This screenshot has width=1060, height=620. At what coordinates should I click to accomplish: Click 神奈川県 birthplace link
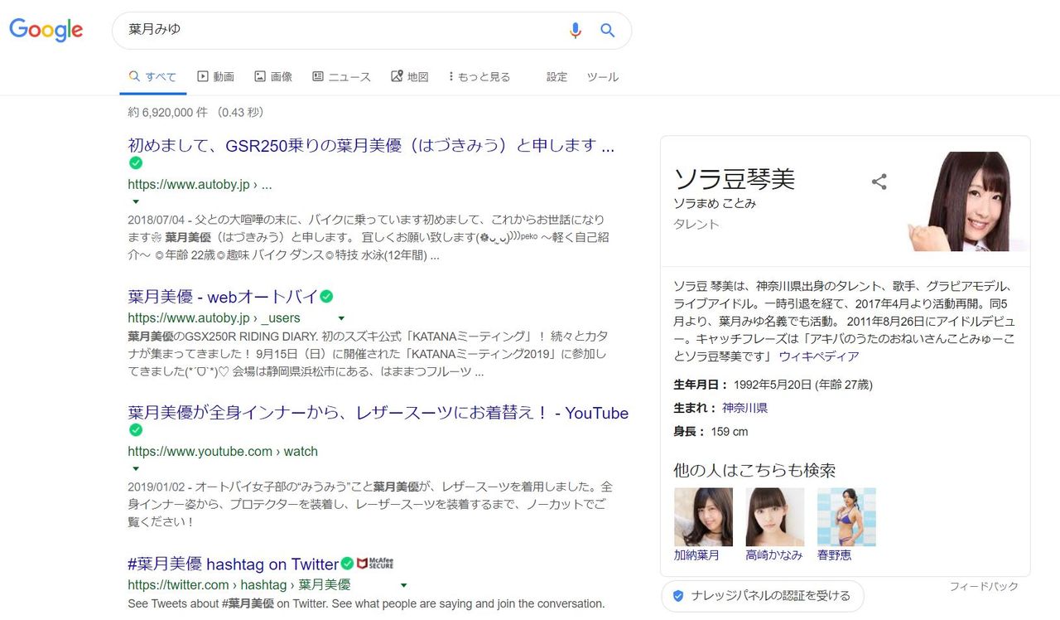click(x=744, y=408)
